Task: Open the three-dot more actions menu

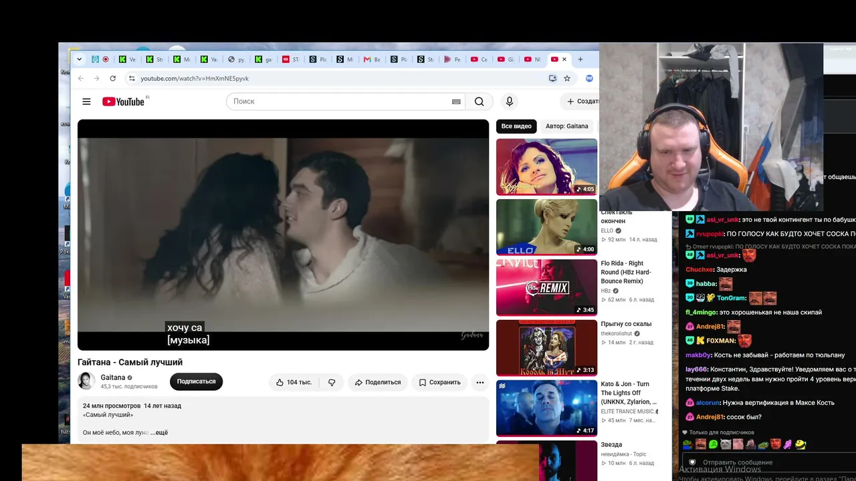Action: pos(479,382)
